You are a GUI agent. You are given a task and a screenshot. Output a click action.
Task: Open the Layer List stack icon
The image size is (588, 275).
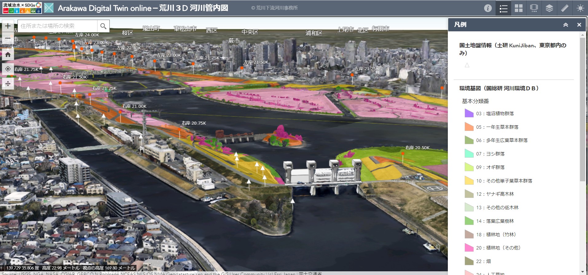(x=549, y=8)
